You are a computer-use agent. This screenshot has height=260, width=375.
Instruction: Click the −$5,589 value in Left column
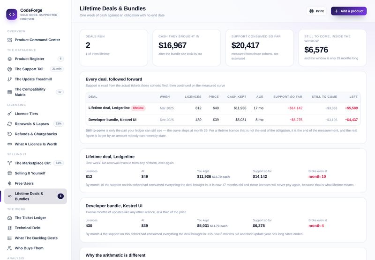(x=351, y=108)
